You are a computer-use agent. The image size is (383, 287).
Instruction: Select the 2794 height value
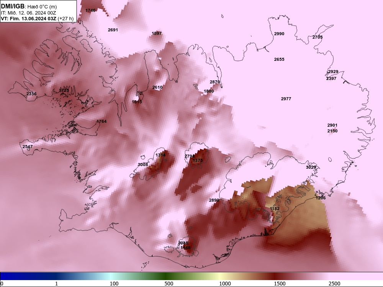(x=190, y=156)
